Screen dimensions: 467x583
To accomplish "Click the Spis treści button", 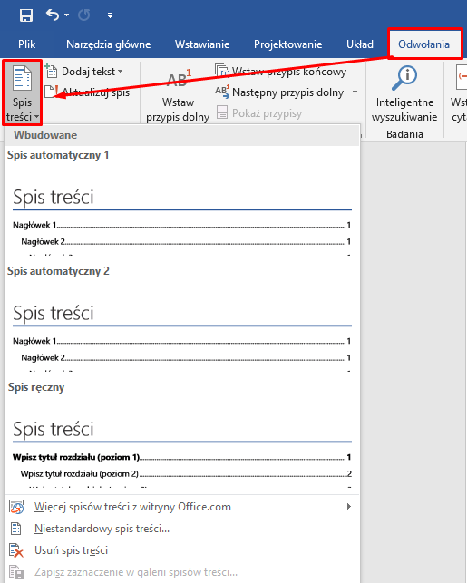I will 22,92.
